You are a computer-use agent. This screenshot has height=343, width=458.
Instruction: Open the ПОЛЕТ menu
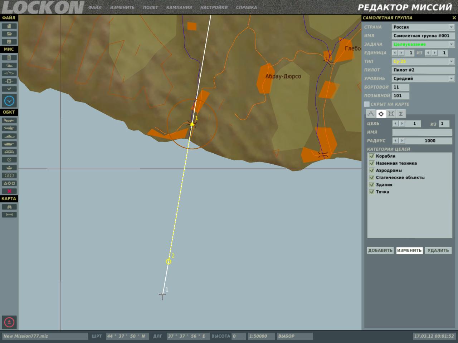click(x=150, y=7)
